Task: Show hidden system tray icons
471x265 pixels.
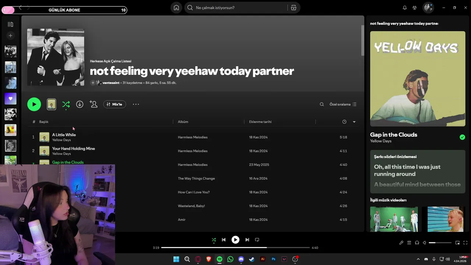Action: point(418,259)
